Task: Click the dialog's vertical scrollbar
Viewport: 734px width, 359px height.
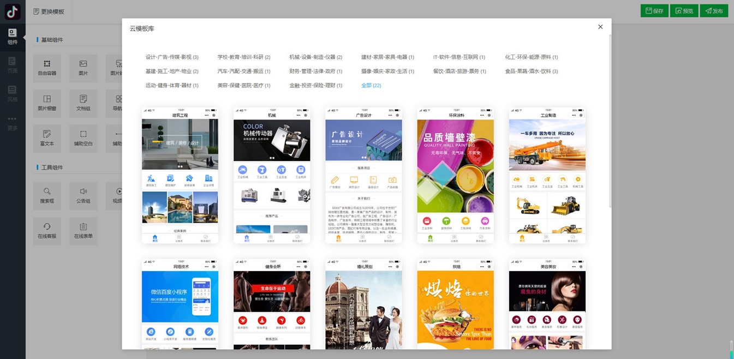Action: coord(610,120)
